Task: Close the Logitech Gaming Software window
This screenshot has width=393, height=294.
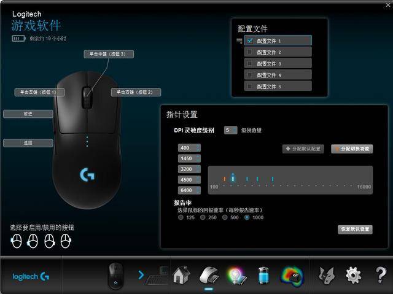Action: coord(387,5)
